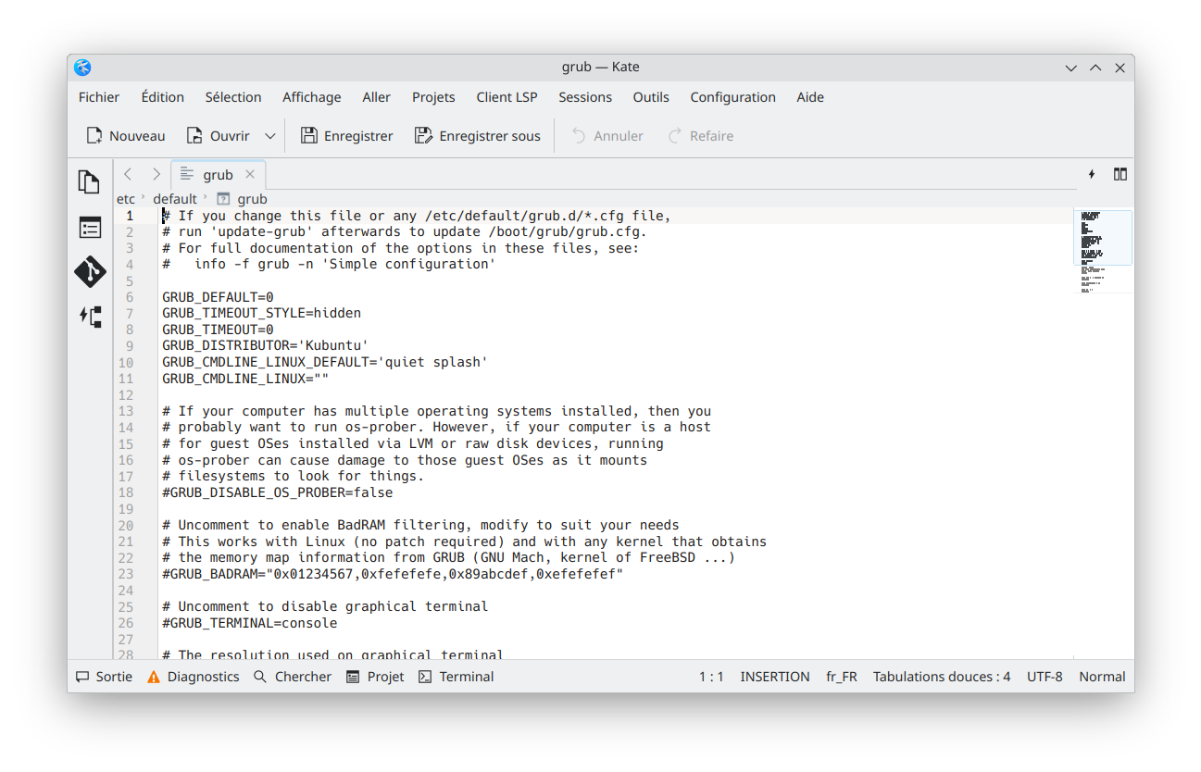Close the Kate window
The image size is (1201, 772).
(x=1120, y=68)
